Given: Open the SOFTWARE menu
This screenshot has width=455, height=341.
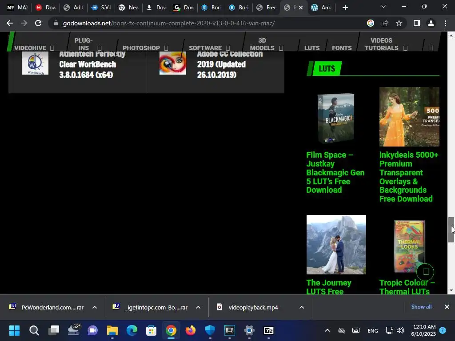Looking at the screenshot, I should (209, 48).
